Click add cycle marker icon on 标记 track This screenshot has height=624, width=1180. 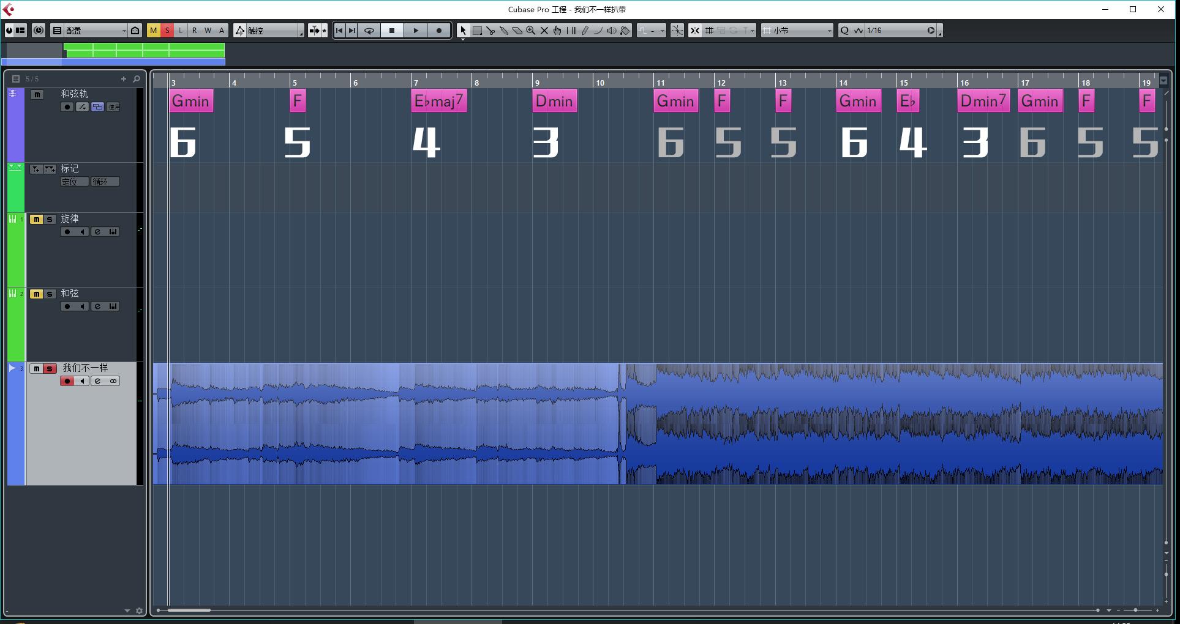tap(50, 169)
